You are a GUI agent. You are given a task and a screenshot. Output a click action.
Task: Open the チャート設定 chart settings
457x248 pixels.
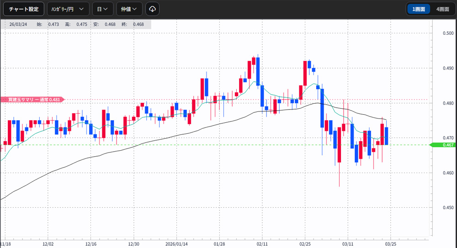pos(24,9)
